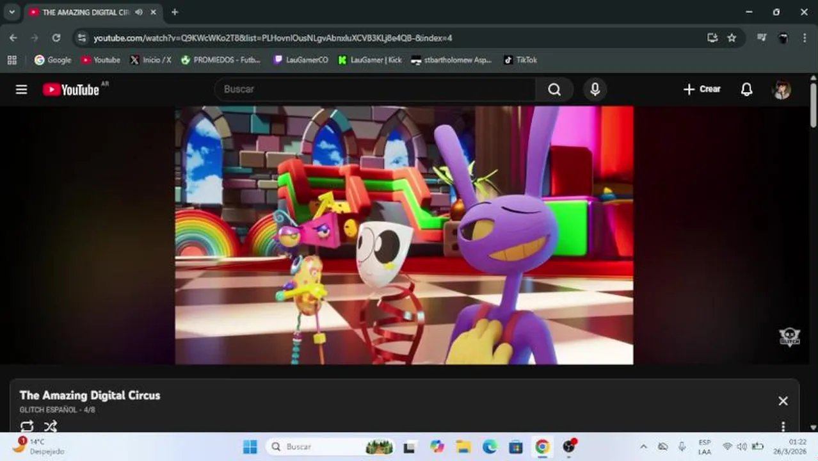Open the Youtube bookmark

(100, 60)
